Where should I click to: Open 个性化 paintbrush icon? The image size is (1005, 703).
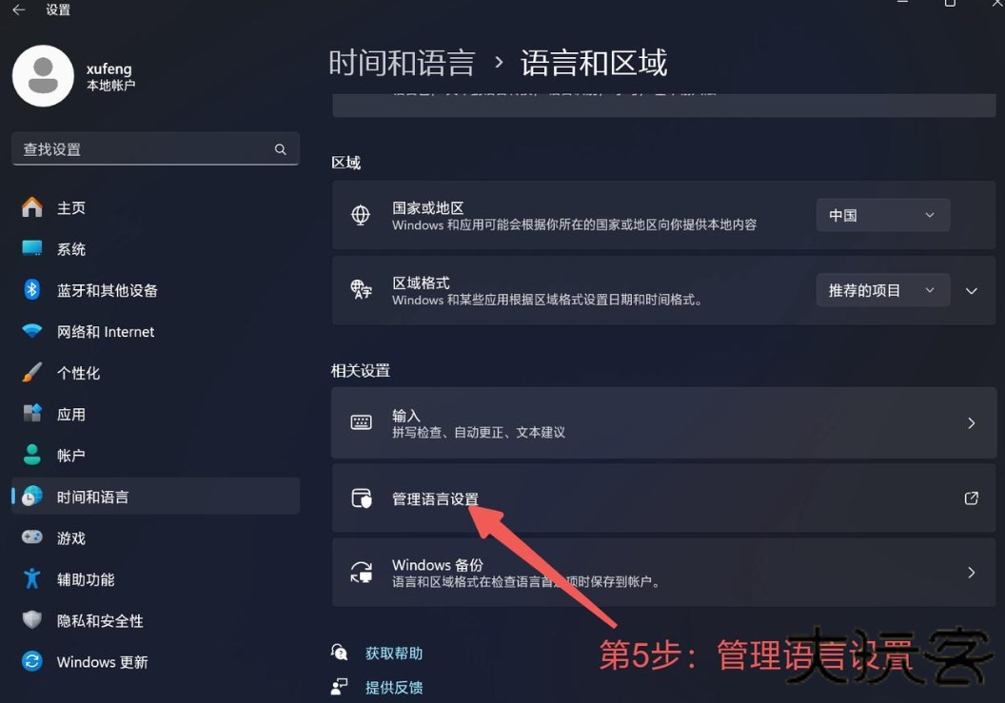point(32,372)
